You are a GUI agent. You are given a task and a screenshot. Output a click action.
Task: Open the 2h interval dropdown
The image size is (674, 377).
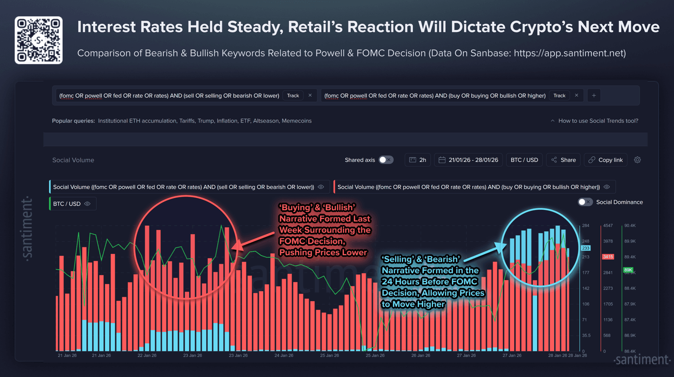click(418, 160)
